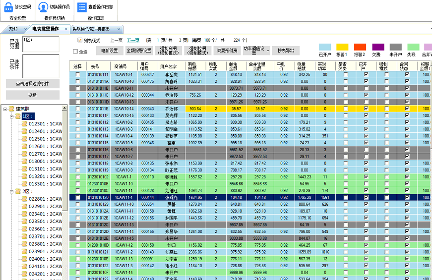Click folder icon of 022801 node

[x=24, y=199]
